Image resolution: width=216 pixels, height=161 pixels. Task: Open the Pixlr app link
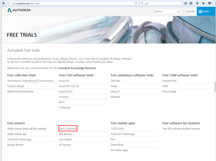[113, 139]
